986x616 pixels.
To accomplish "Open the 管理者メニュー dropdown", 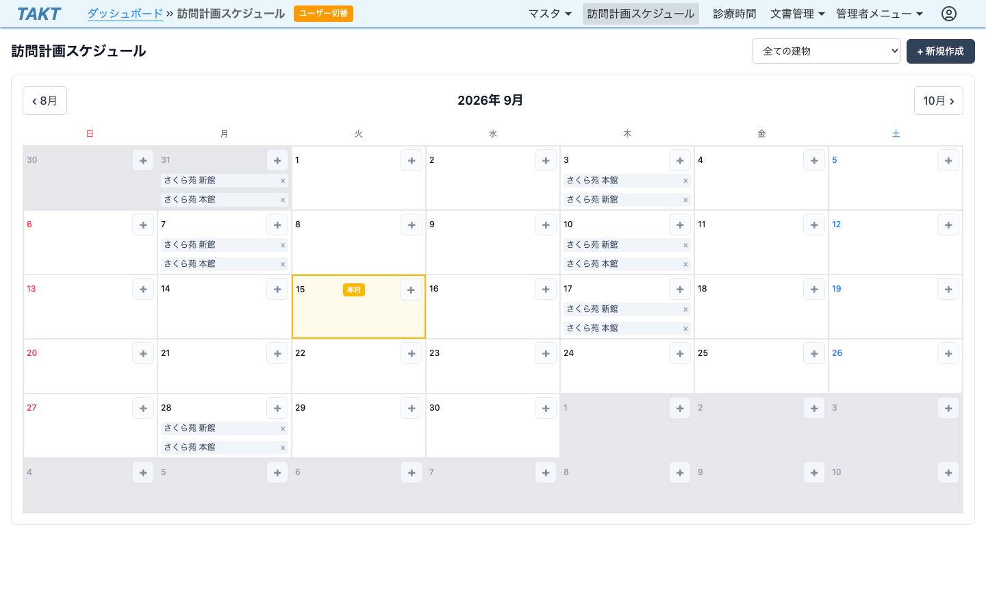I will click(x=880, y=14).
